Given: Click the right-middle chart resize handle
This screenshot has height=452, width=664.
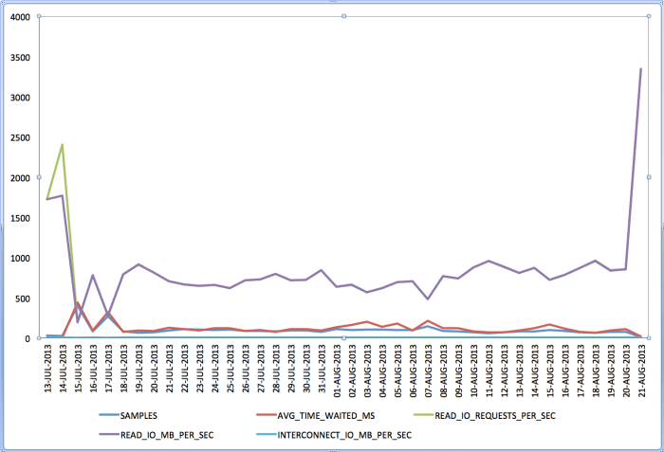Looking at the screenshot, I should (646, 177).
